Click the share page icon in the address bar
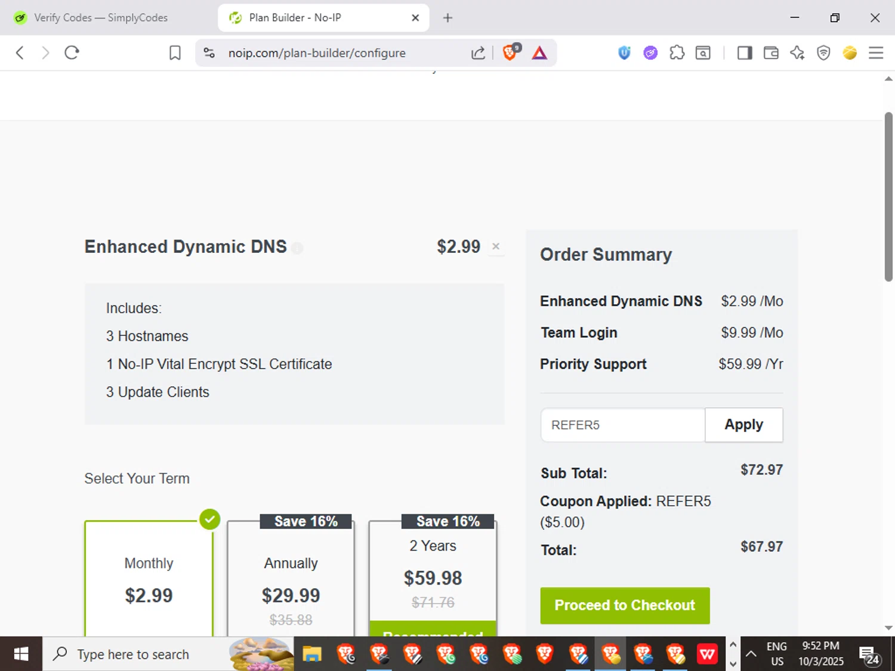Viewport: 895px width, 671px height. tap(478, 53)
